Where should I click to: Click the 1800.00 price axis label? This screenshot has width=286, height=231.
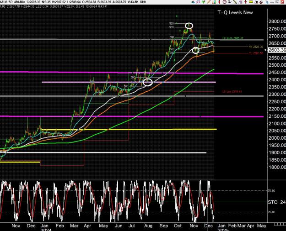(x=277, y=167)
